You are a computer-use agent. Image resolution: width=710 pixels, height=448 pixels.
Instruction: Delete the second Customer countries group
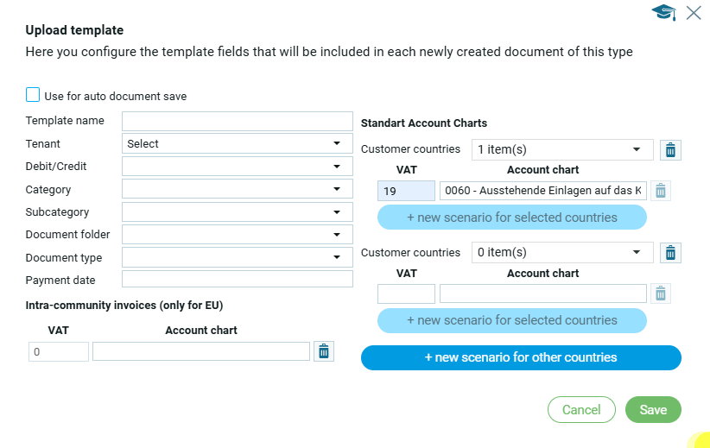point(670,253)
